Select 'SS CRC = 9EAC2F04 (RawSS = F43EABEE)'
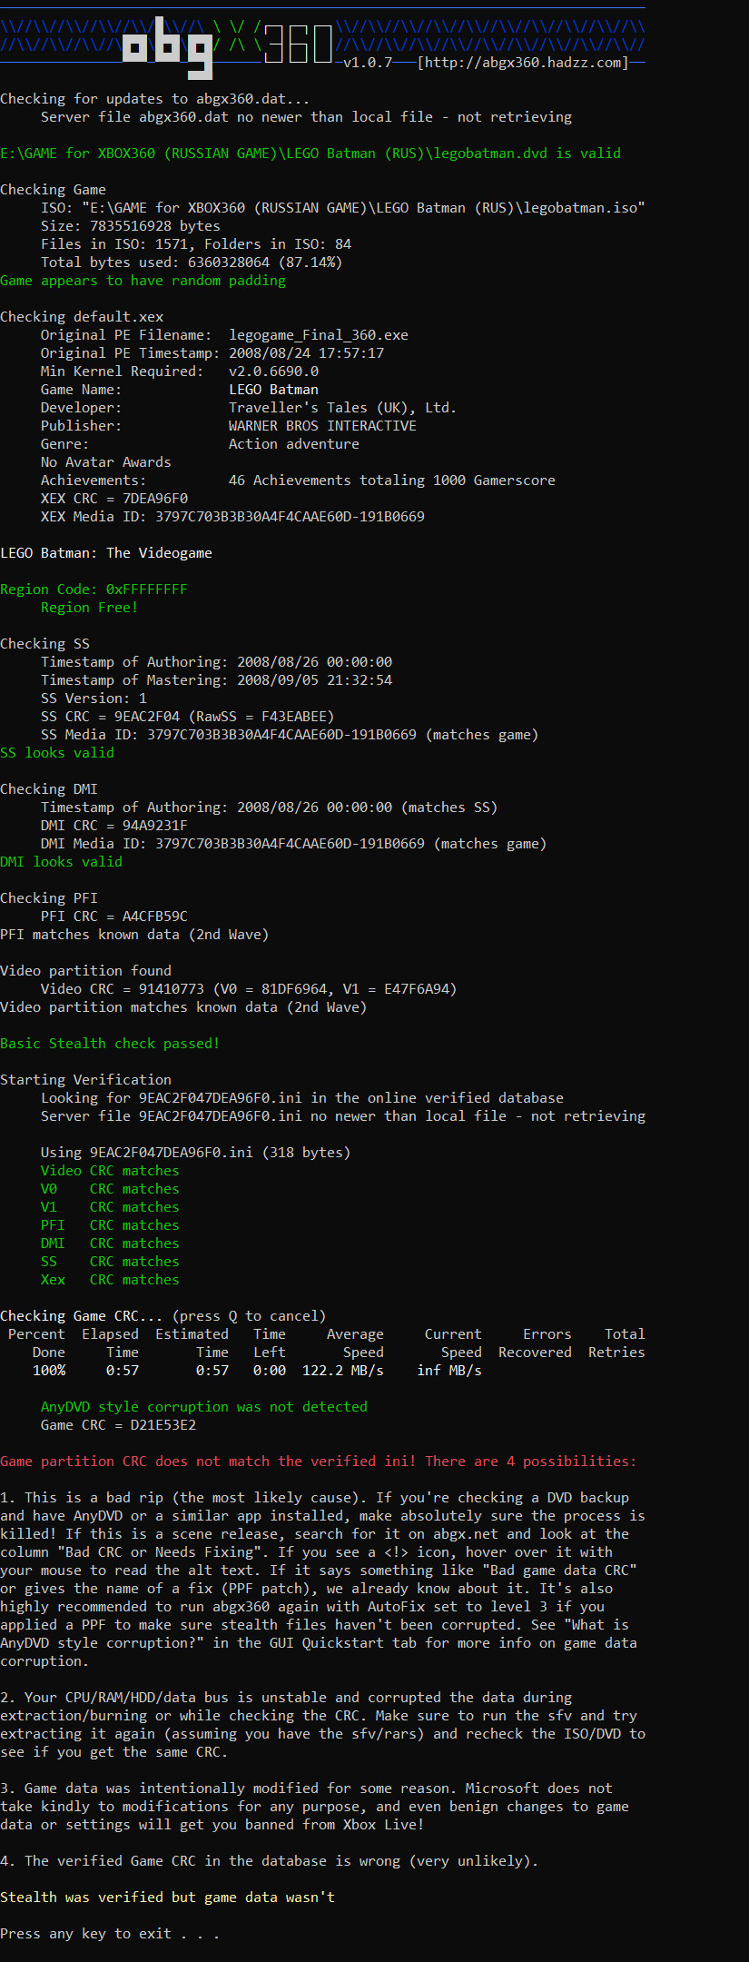The width and height of the screenshot is (749, 1962). pos(188,717)
